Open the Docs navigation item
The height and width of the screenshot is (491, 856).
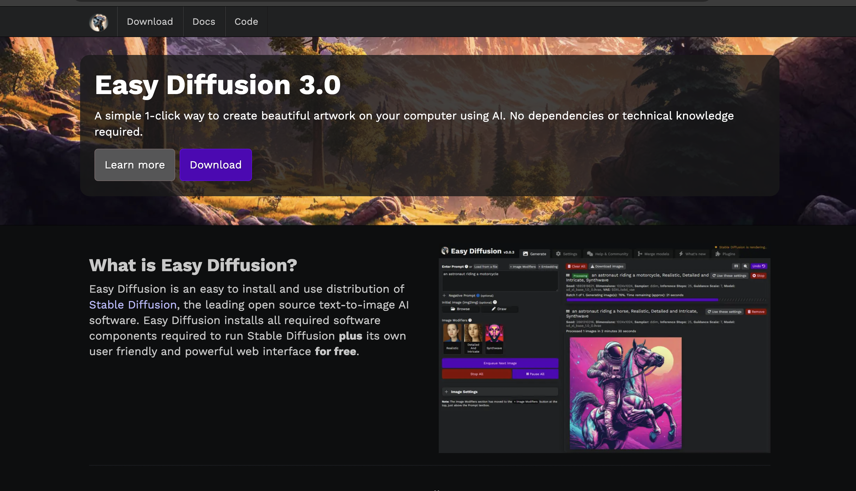point(204,22)
